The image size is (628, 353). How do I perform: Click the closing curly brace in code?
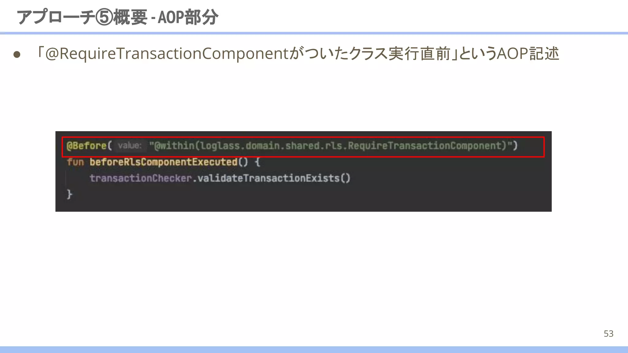coord(70,194)
